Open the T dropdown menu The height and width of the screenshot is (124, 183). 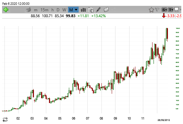point(171,10)
